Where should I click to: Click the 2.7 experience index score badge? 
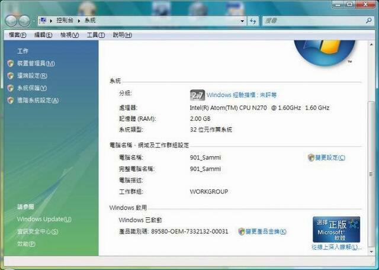pyautogui.click(x=197, y=95)
